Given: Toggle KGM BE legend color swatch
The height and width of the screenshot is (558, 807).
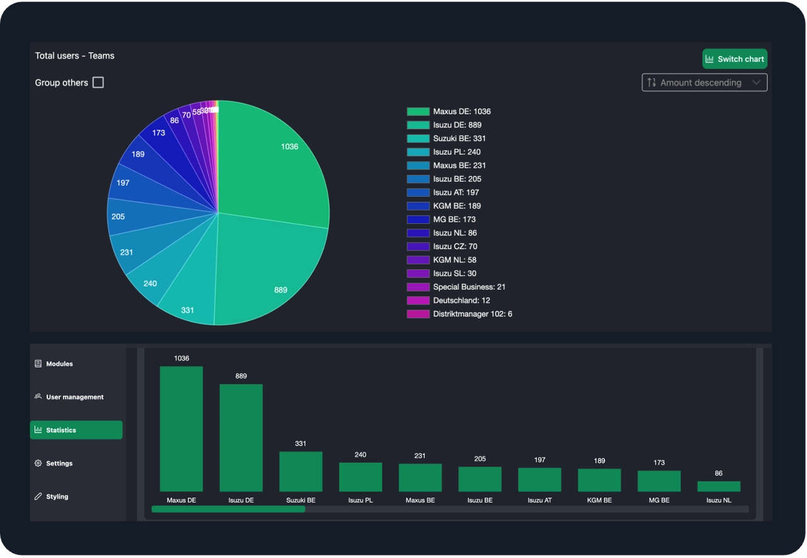Looking at the screenshot, I should [418, 206].
